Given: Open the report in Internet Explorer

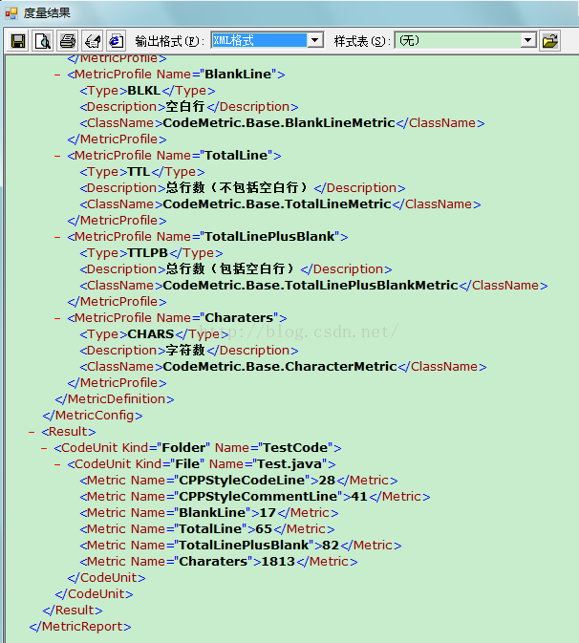Looking at the screenshot, I should coord(117,41).
